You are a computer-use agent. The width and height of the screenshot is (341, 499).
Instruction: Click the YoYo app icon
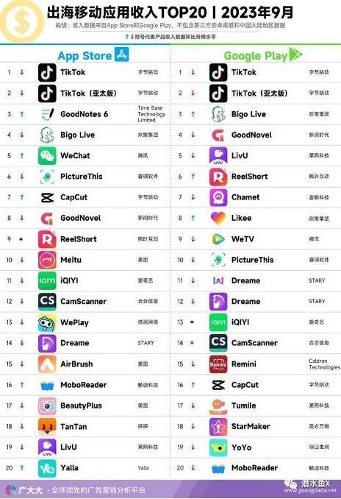218,447
